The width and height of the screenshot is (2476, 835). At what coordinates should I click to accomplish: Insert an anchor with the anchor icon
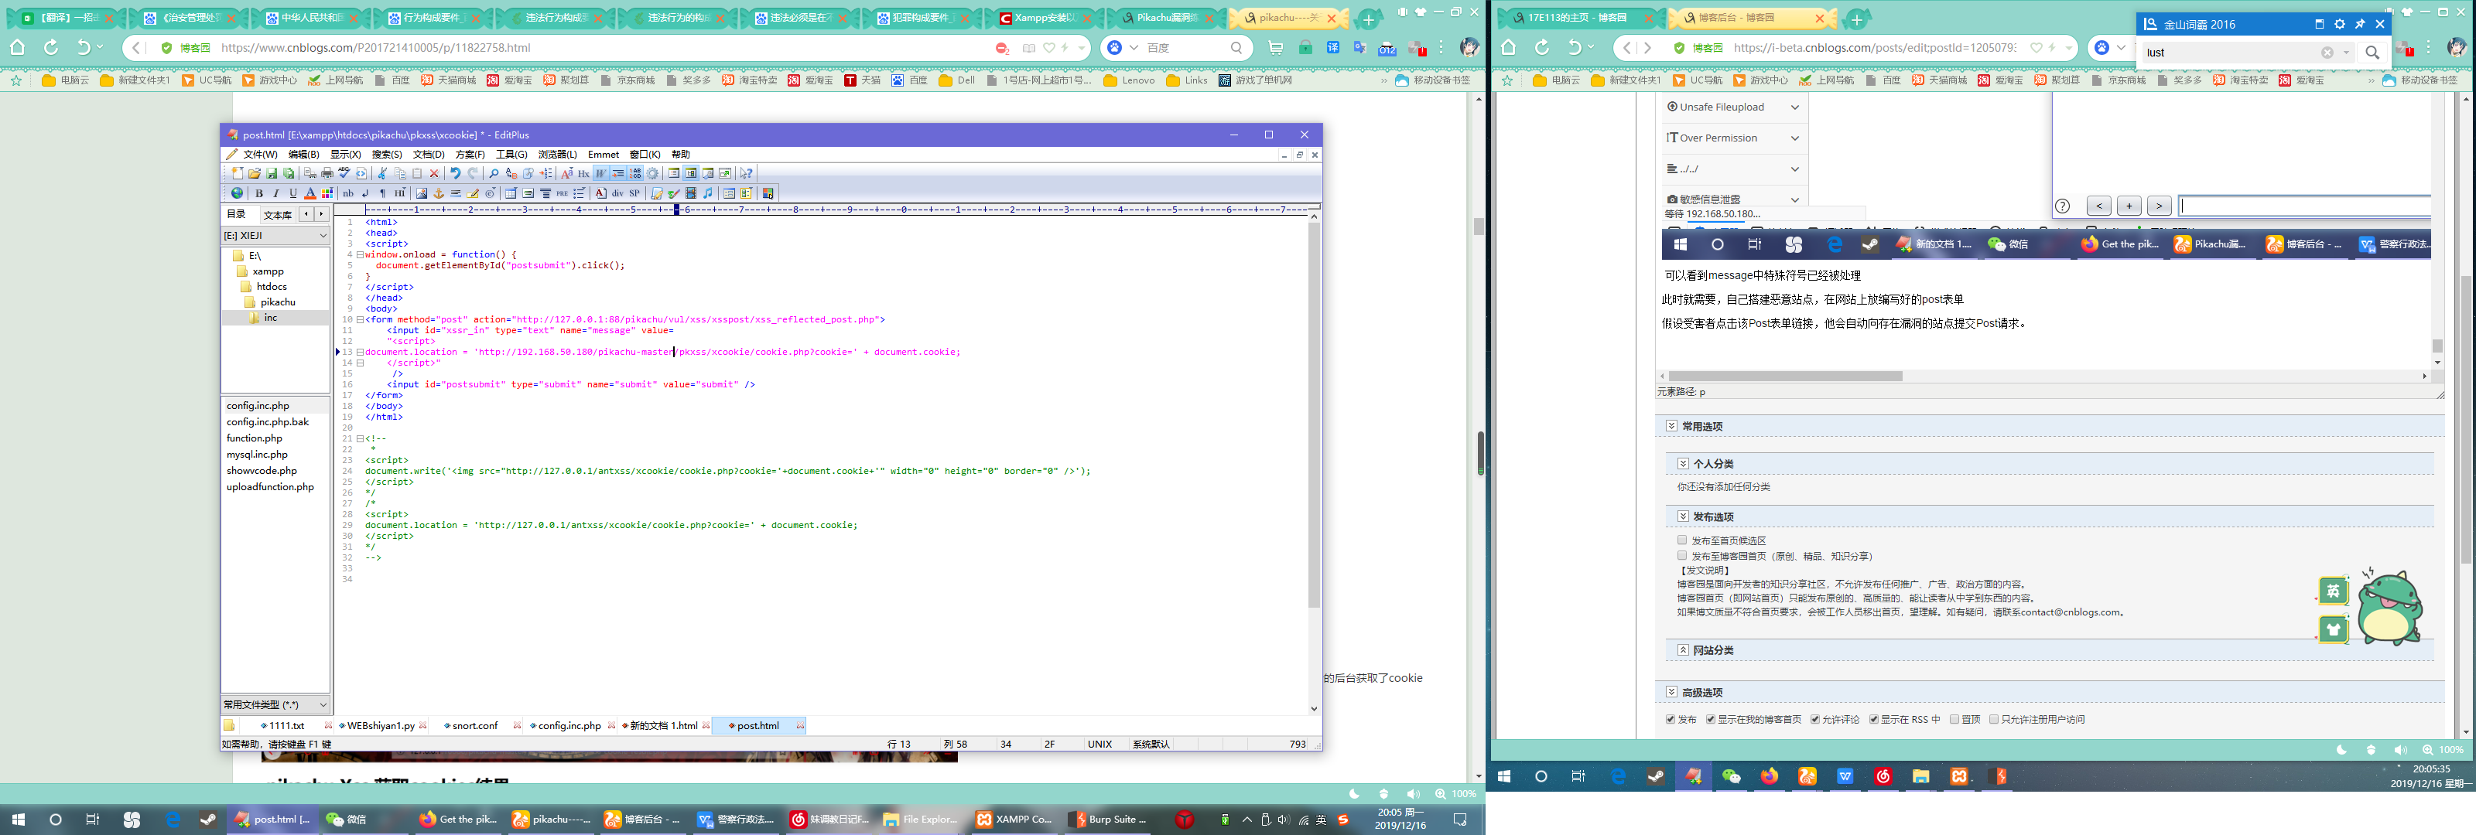tap(438, 193)
